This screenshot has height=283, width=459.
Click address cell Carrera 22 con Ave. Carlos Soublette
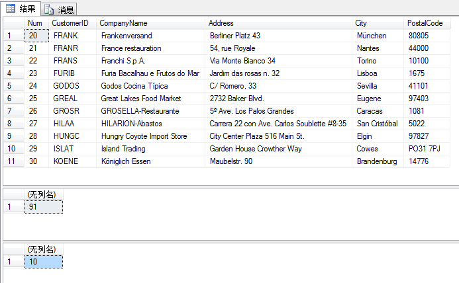pyautogui.click(x=278, y=124)
